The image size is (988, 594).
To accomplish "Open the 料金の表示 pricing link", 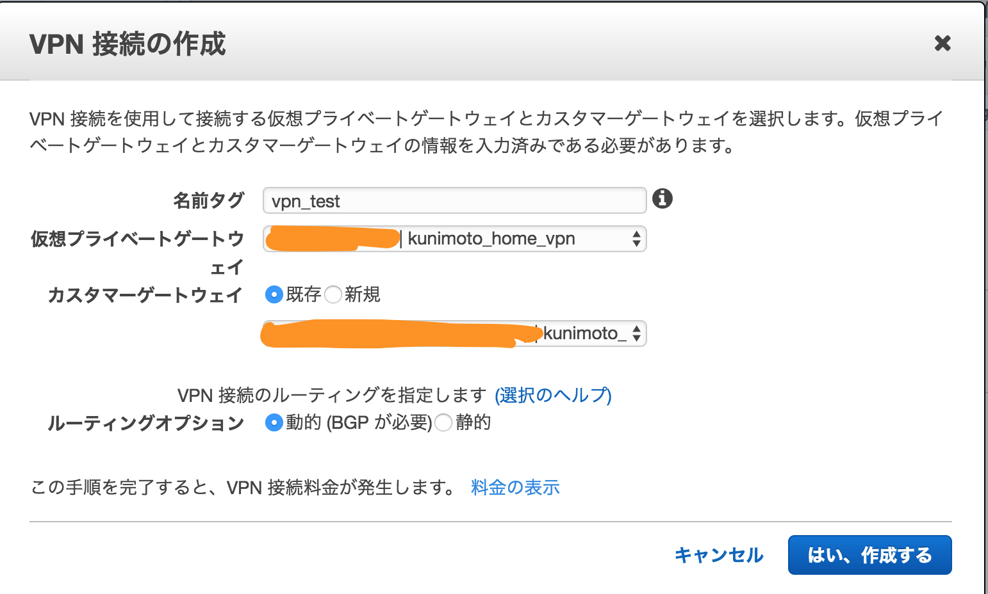I will 515,488.
